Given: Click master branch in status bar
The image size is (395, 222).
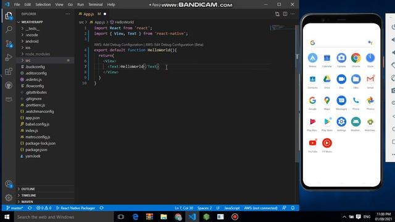Looking at the screenshot, I should click(15, 208).
